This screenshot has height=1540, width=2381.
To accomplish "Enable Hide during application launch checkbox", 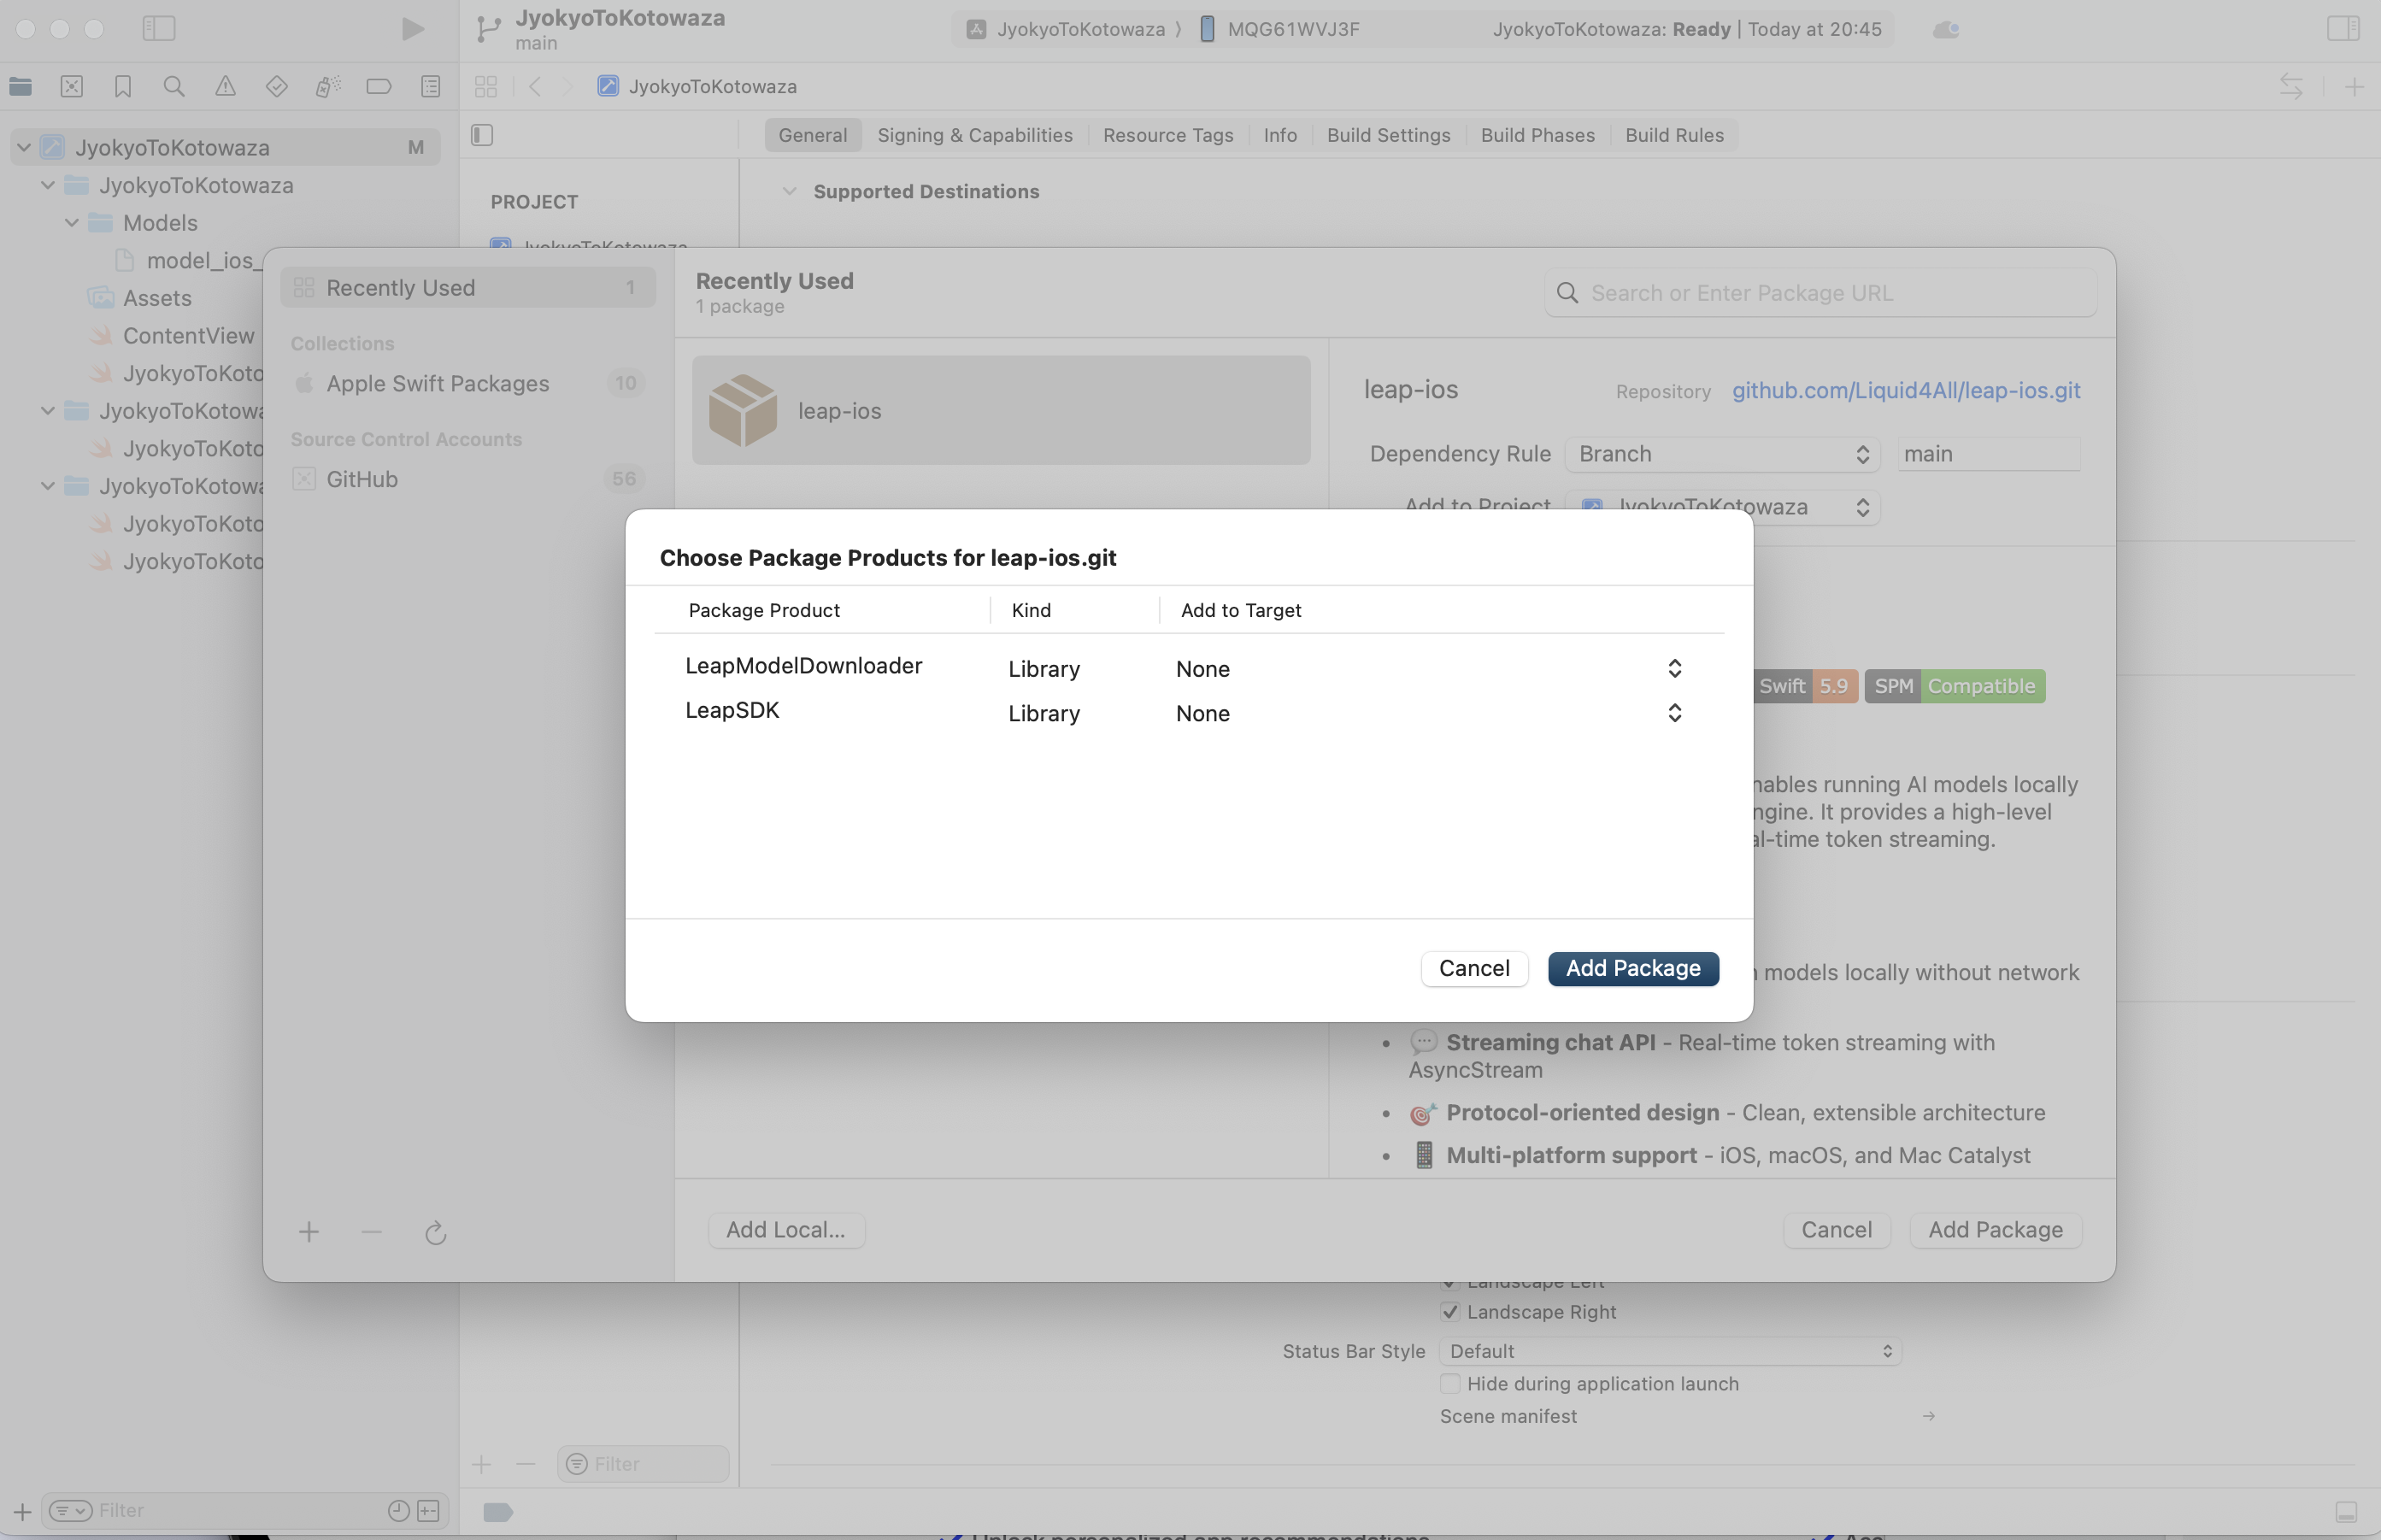I will pyautogui.click(x=1450, y=1384).
